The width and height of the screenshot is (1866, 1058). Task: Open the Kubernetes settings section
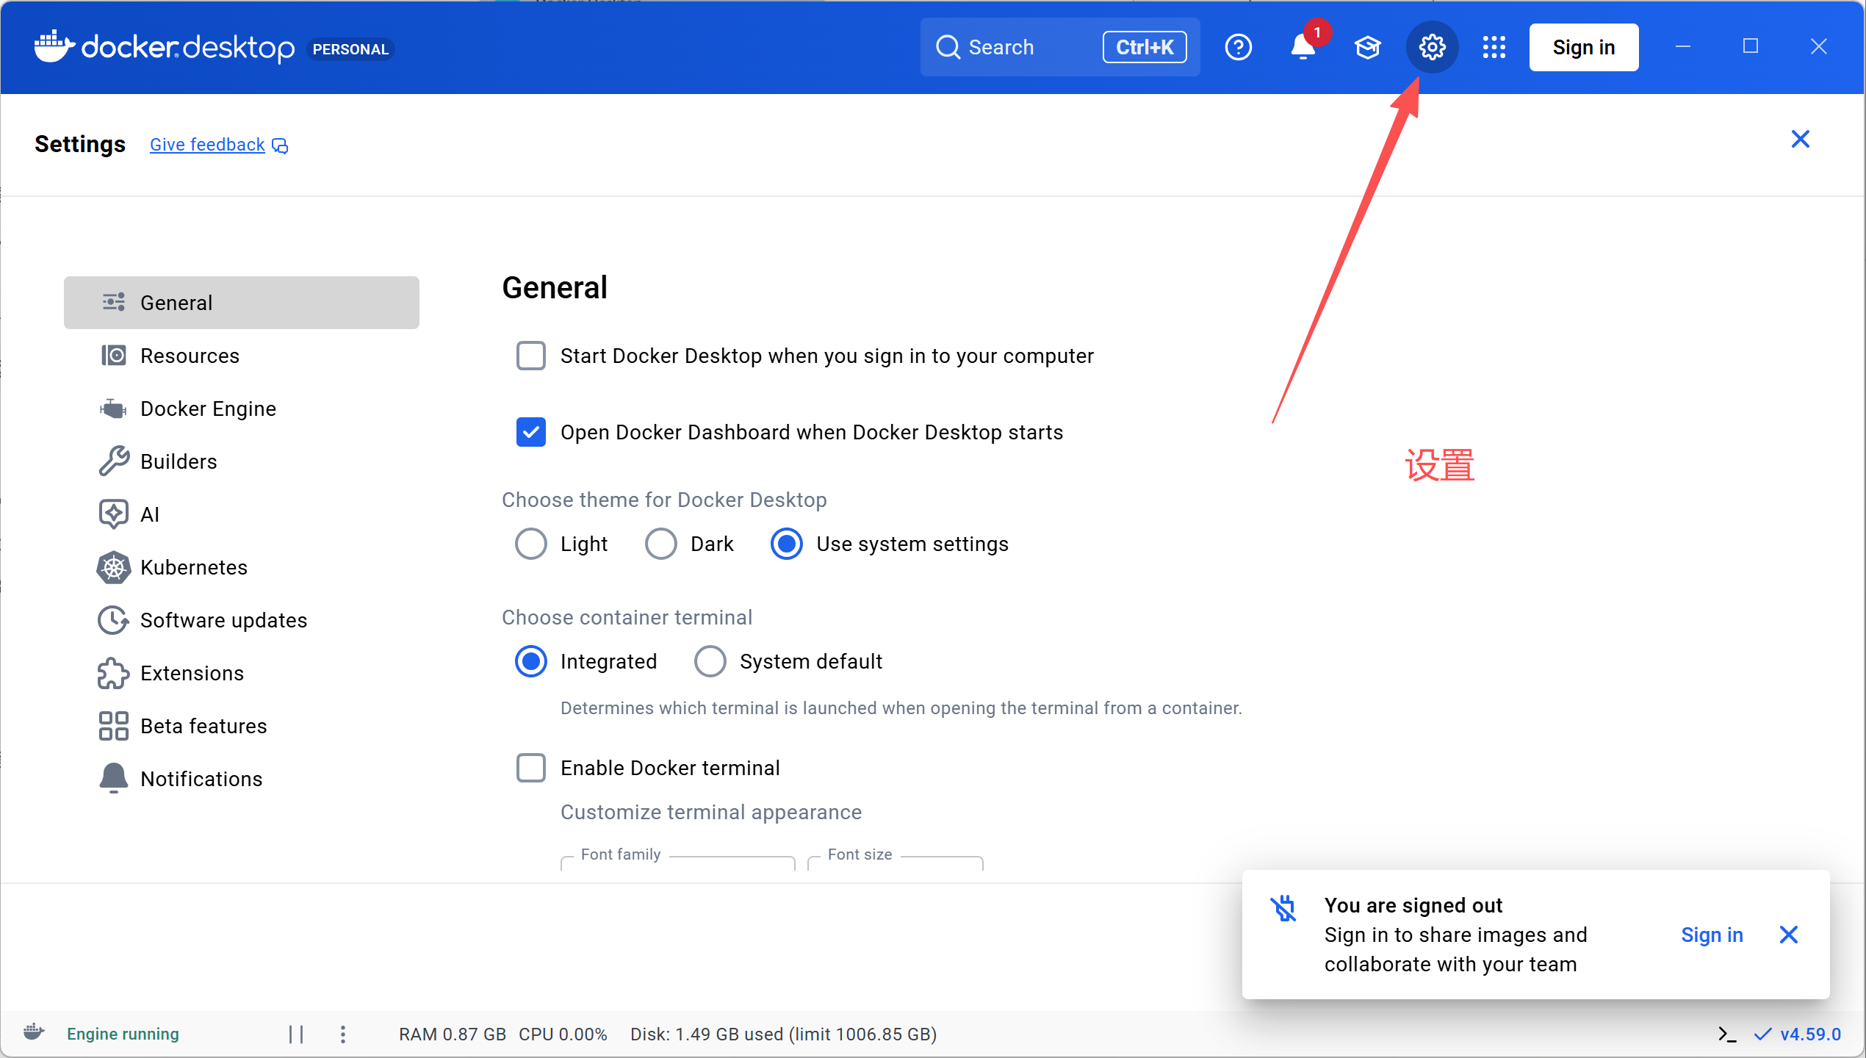(x=193, y=567)
